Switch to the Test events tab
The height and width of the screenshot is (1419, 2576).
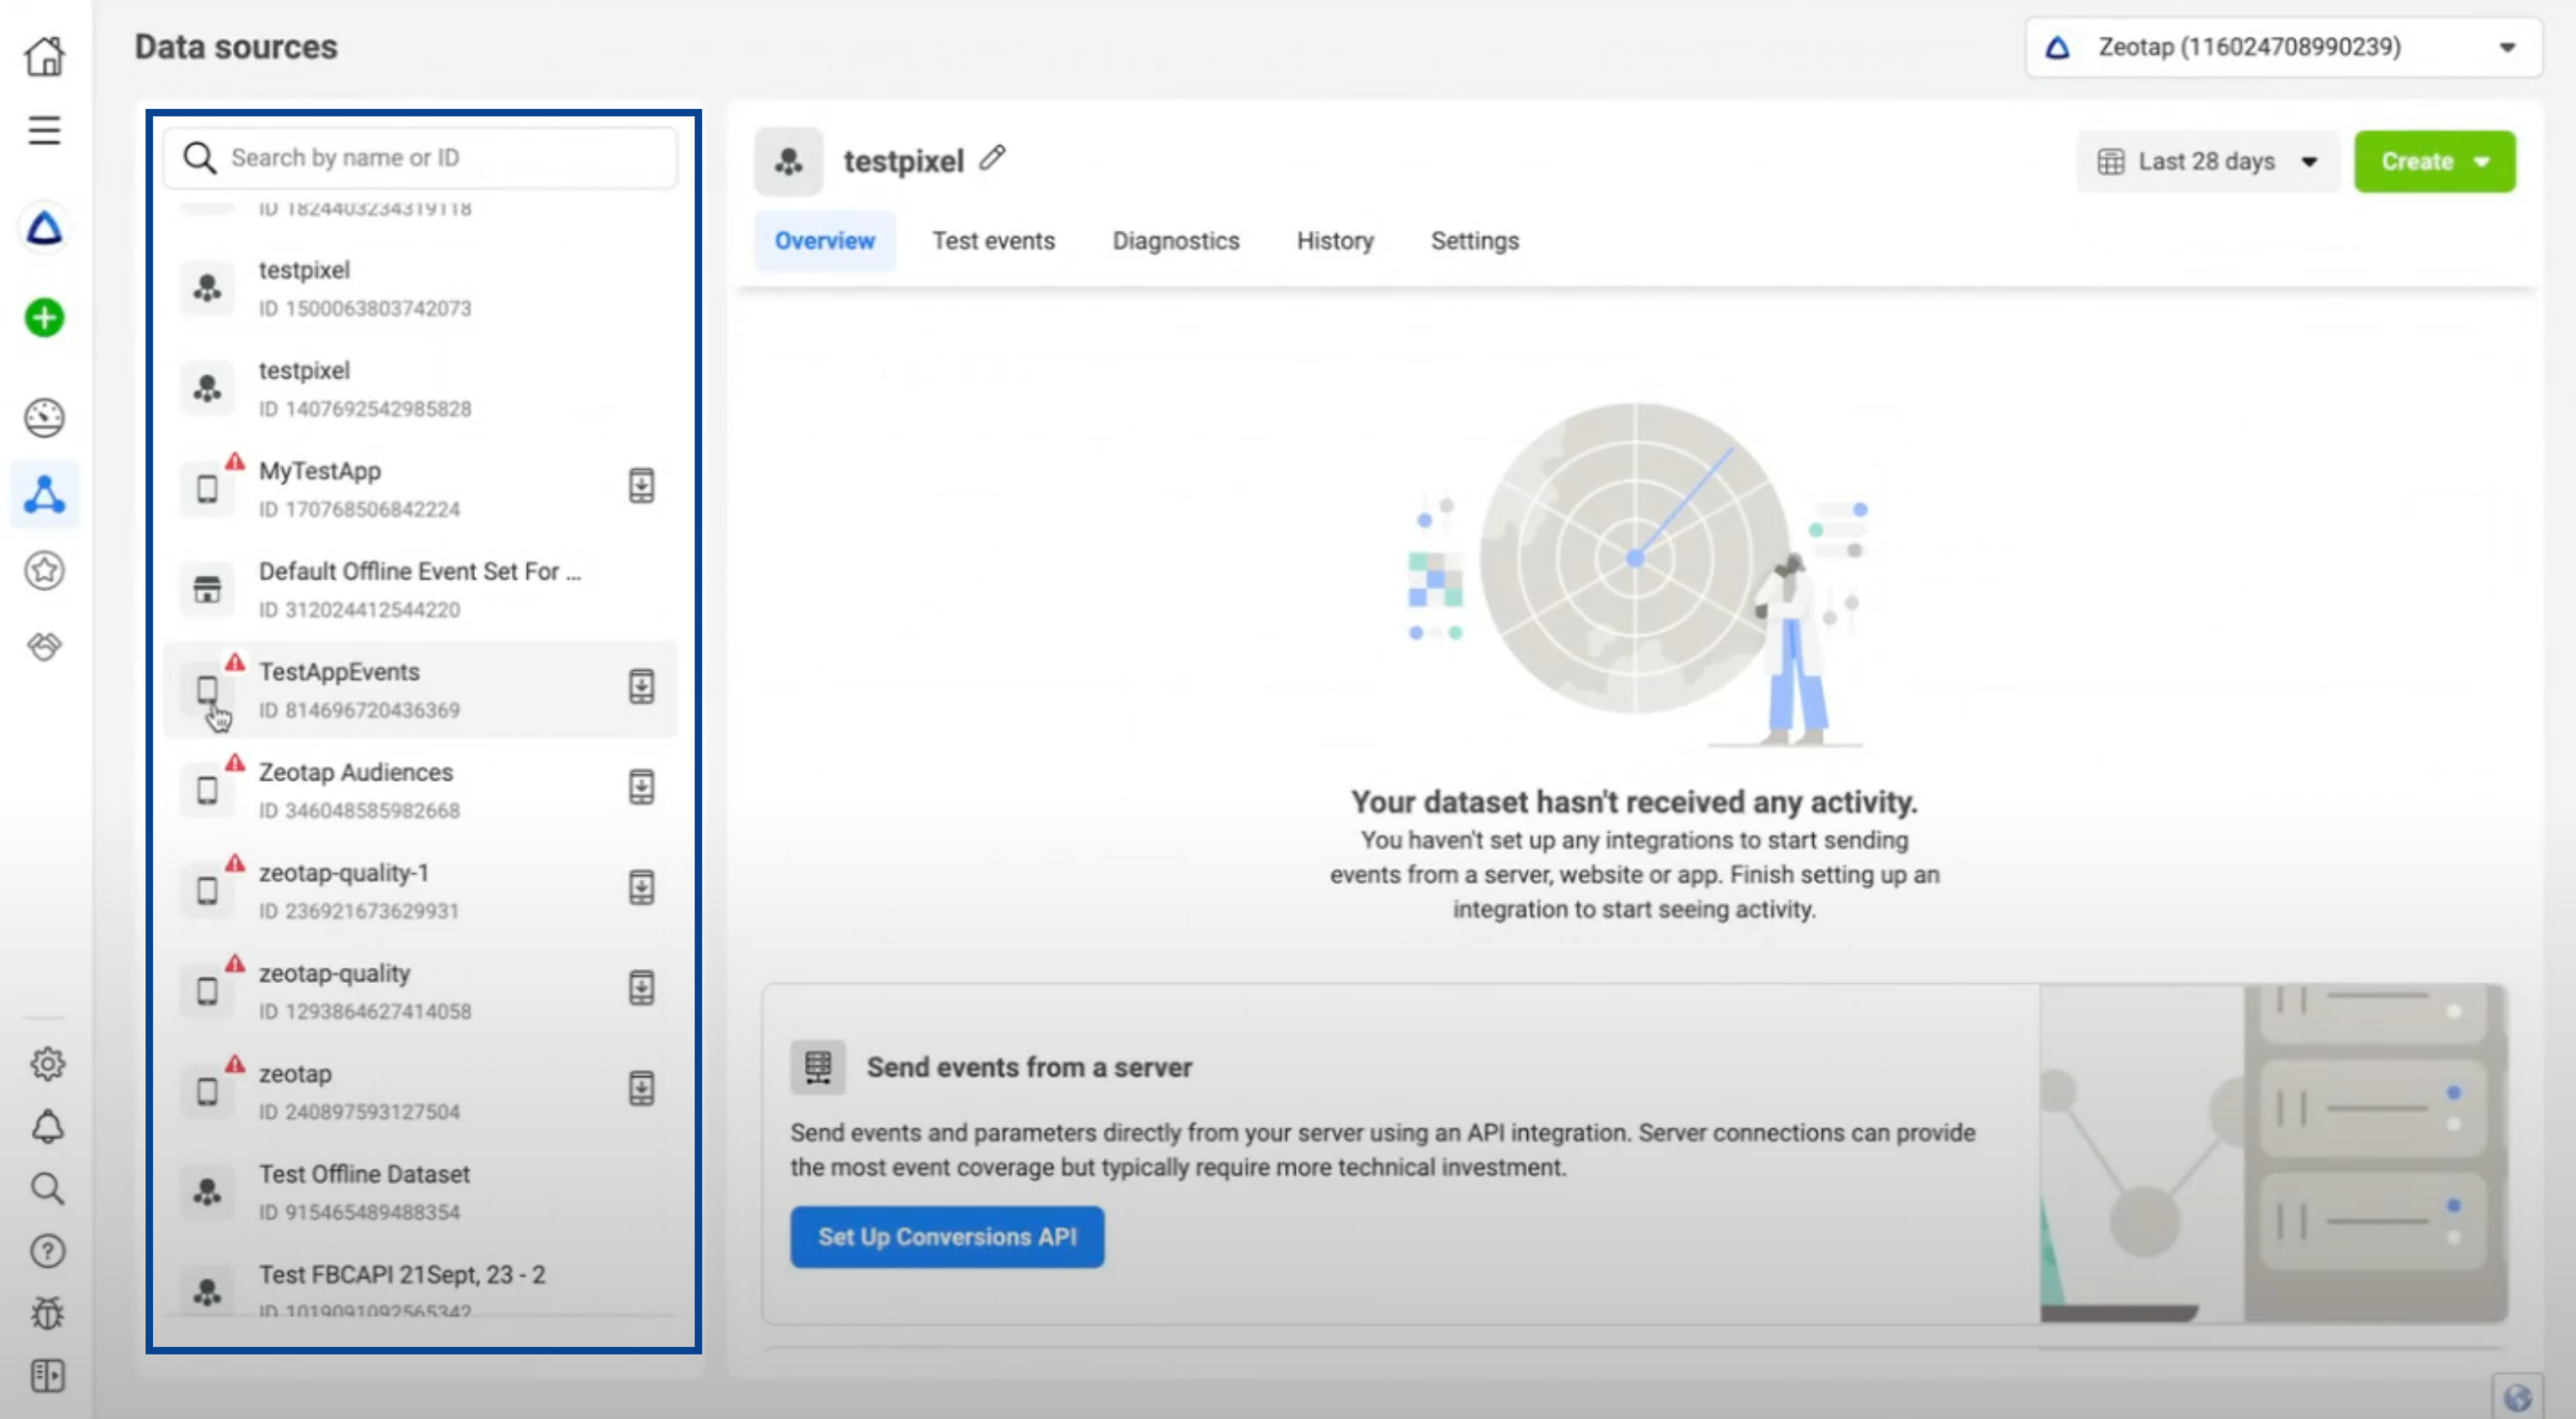(x=993, y=241)
